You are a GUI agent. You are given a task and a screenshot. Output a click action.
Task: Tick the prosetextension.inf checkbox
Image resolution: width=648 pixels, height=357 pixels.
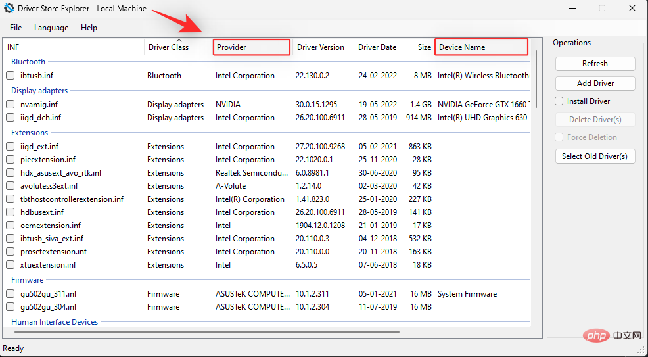[11, 252]
